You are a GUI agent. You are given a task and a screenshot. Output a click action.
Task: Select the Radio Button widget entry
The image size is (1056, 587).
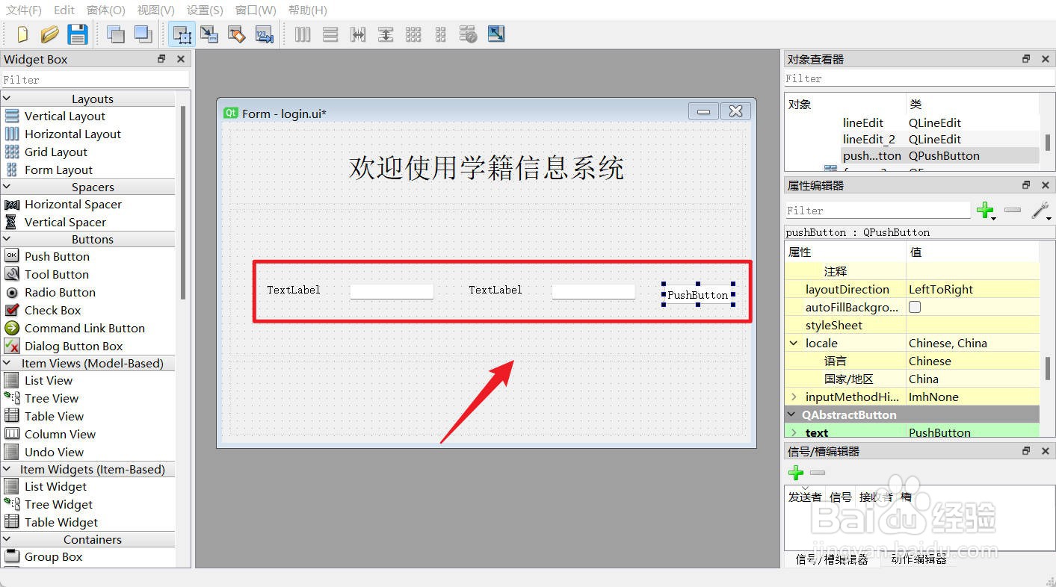pyautogui.click(x=59, y=292)
